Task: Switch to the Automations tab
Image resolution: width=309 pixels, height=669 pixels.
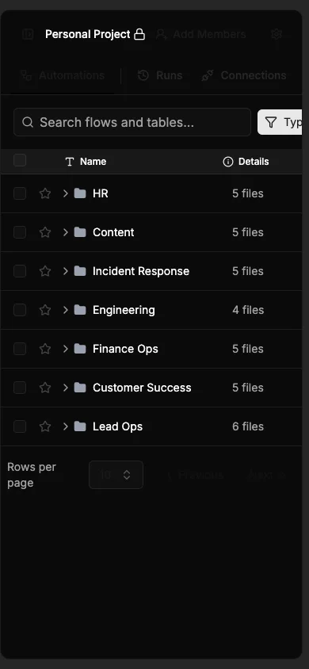Action: 63,75
